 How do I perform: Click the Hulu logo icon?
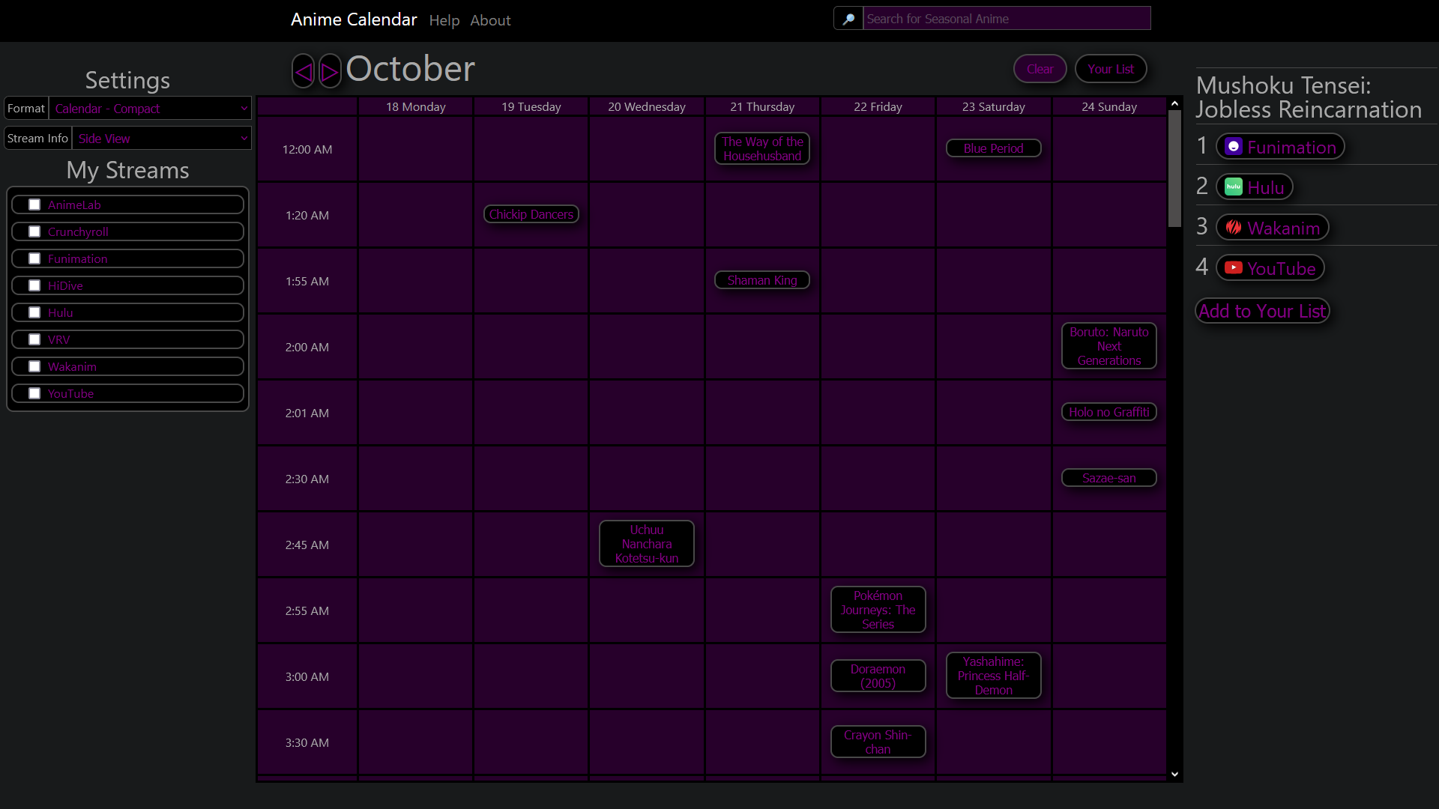pyautogui.click(x=1233, y=187)
